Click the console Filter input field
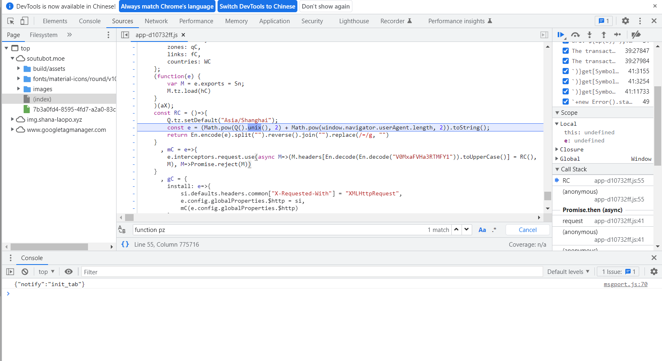Viewport: 662px width, 361px height. coord(312,272)
